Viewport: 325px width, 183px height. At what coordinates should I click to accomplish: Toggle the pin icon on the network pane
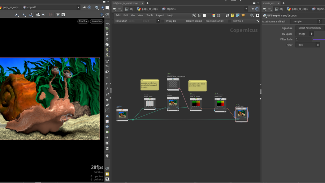tap(252, 9)
